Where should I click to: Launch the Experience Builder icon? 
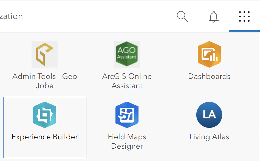(x=45, y=115)
